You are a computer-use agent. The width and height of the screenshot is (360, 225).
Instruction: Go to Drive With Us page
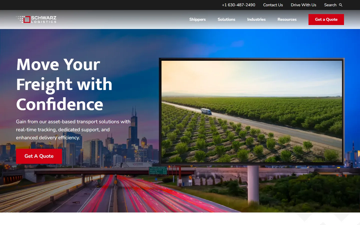[x=303, y=5]
